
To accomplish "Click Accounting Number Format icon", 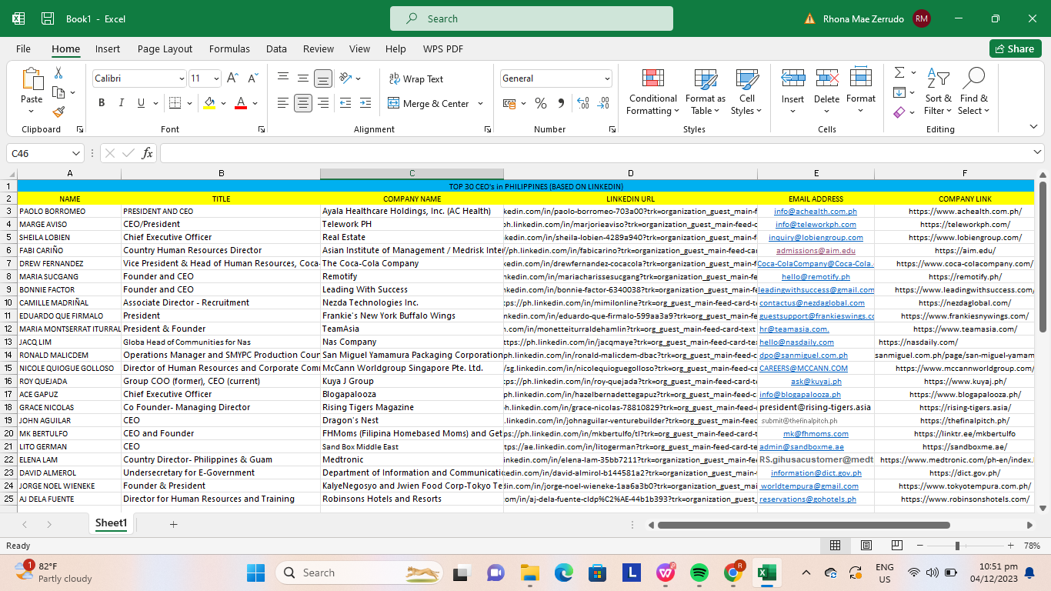I will click(509, 103).
